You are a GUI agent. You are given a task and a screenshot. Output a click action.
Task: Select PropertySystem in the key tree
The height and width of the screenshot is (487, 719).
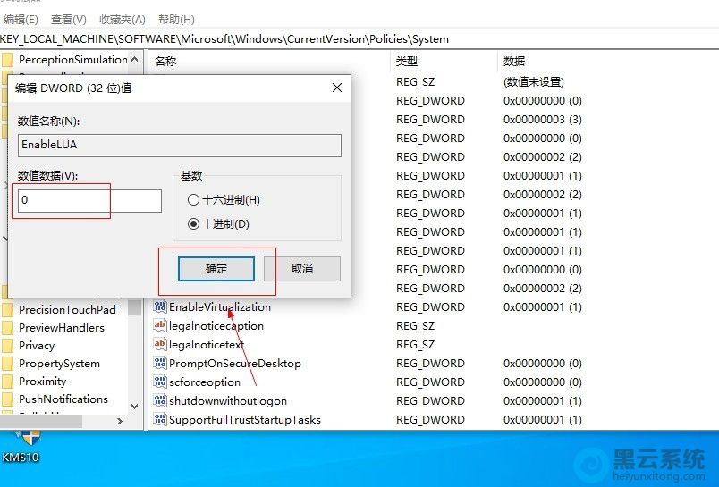pyautogui.click(x=59, y=364)
